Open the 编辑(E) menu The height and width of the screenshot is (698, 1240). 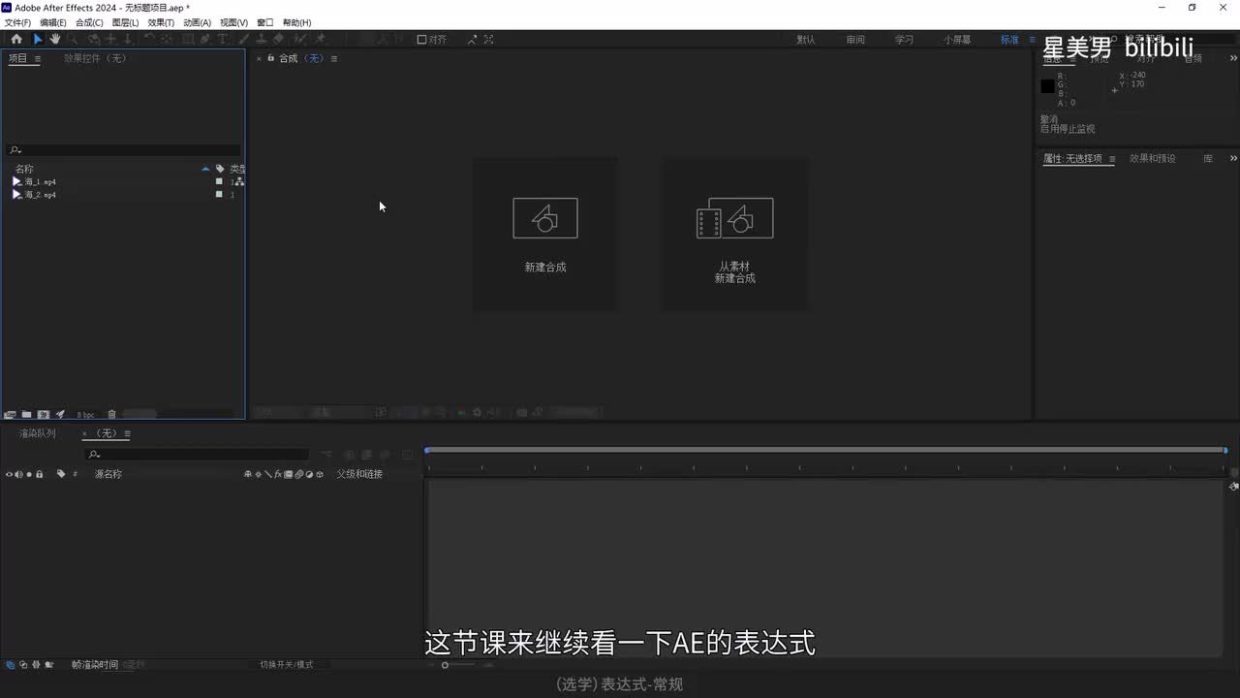click(53, 22)
